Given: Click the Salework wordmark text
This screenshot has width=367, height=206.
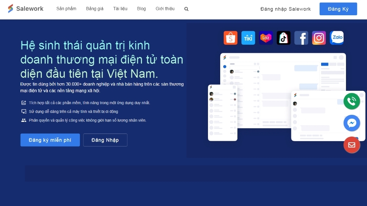Looking at the screenshot, I should 30,9.
